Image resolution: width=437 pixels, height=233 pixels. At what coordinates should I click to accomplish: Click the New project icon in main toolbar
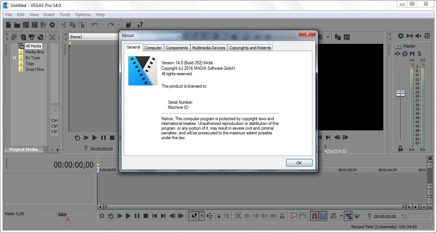coord(8,25)
